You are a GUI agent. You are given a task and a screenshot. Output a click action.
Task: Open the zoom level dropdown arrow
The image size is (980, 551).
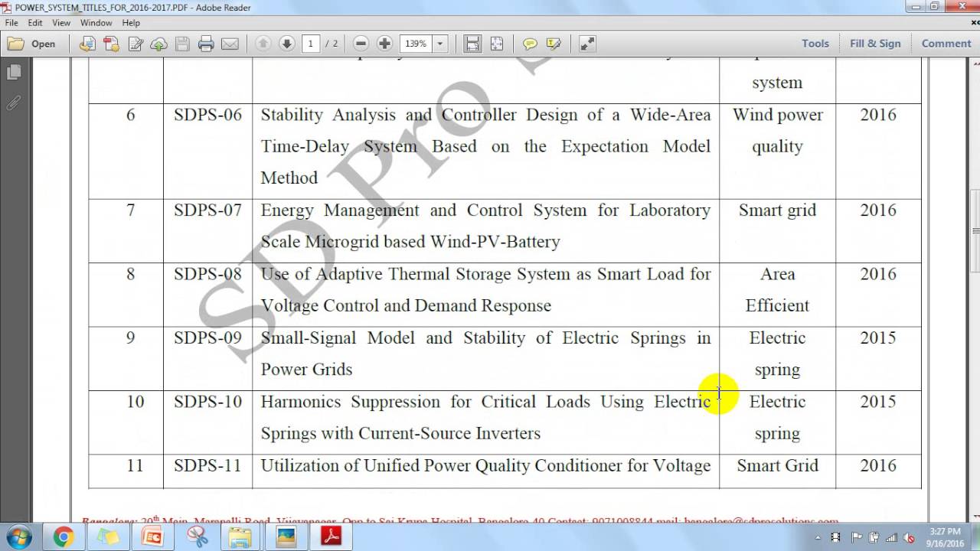(x=440, y=44)
